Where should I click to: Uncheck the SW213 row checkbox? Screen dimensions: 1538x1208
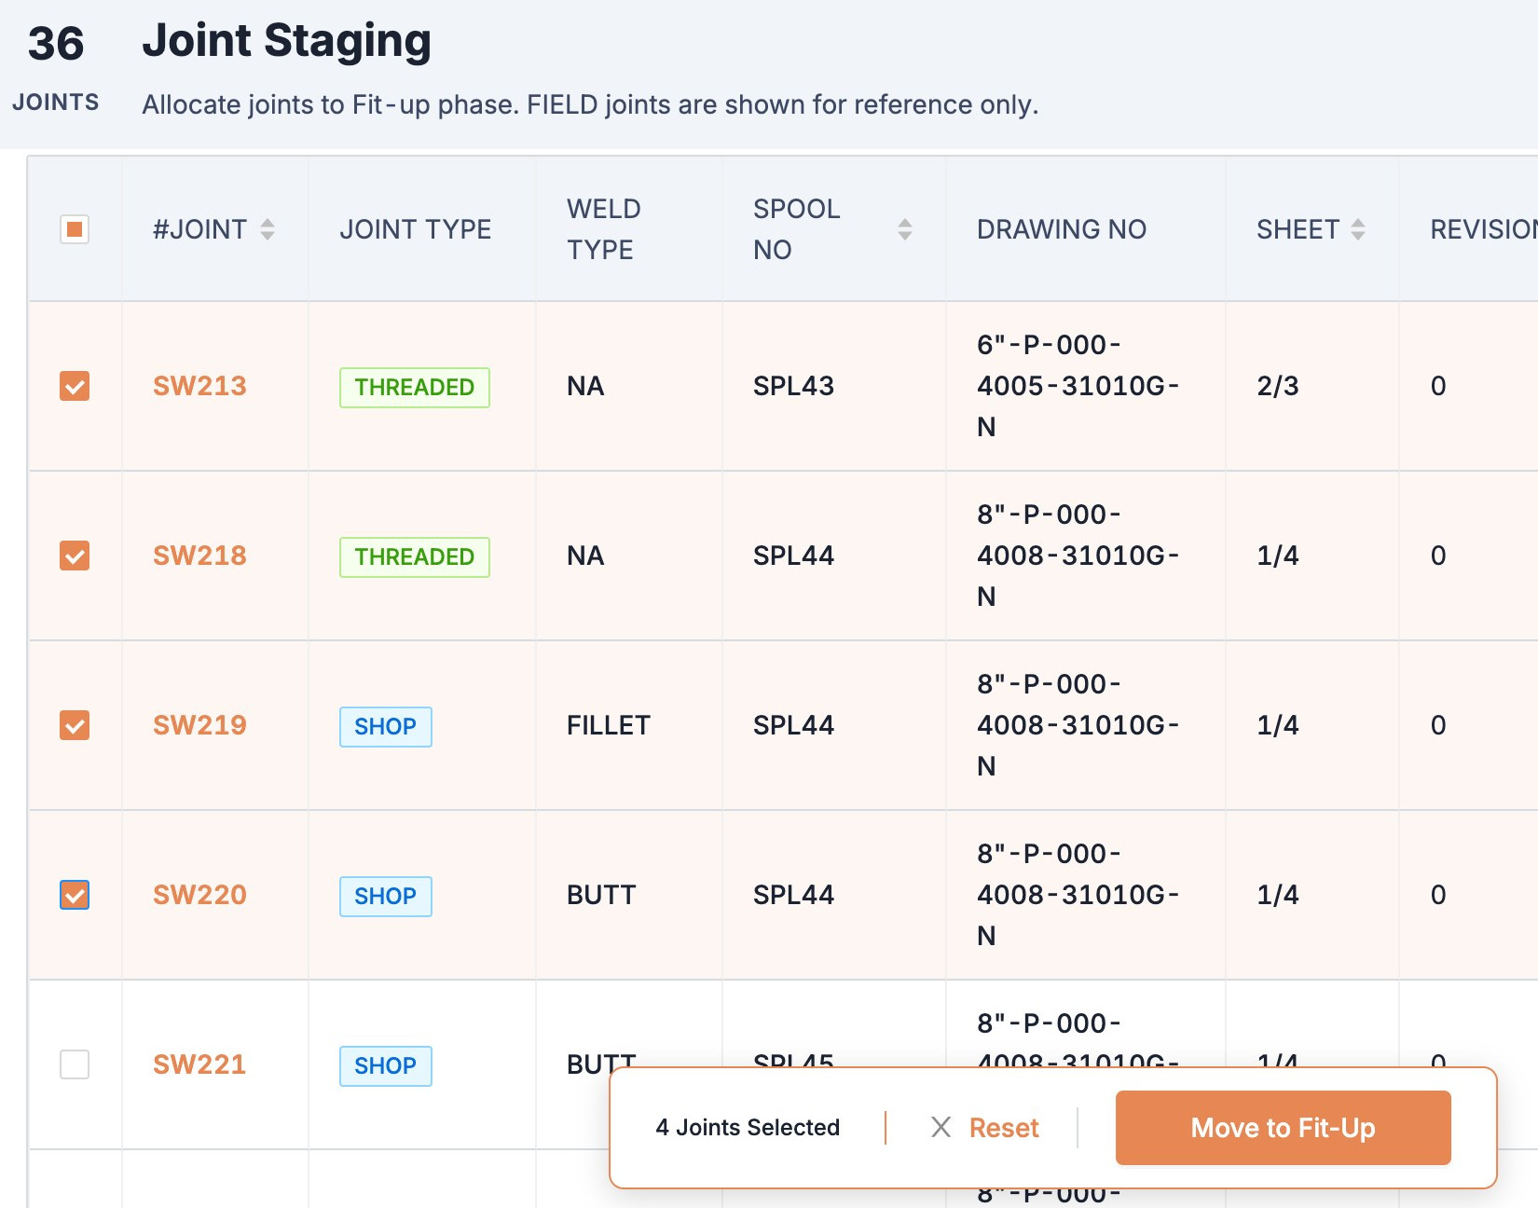(x=75, y=386)
